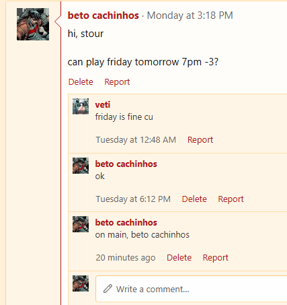The width and height of the screenshot is (287, 305).
Task: Click the 'Tuesday at 12:48 AM' timestamp
Action: point(136,140)
